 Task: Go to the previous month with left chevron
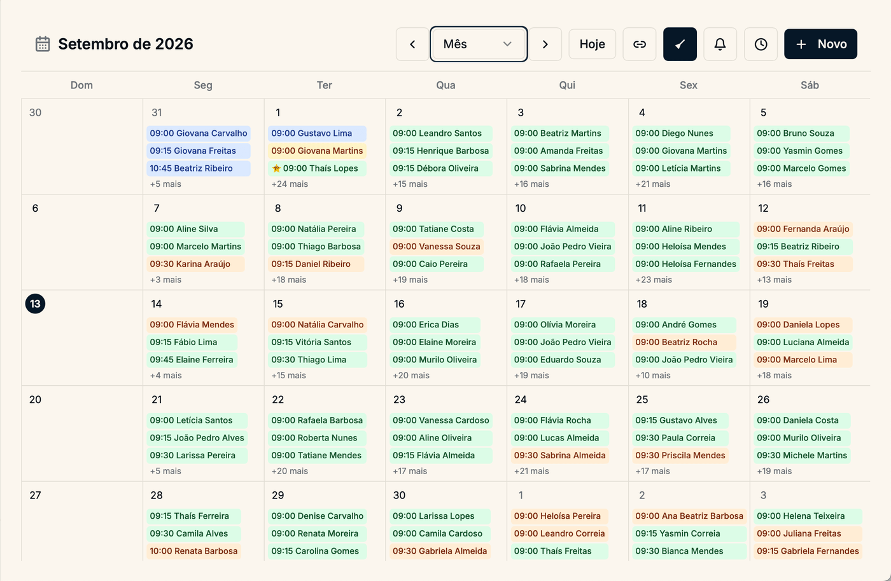412,44
